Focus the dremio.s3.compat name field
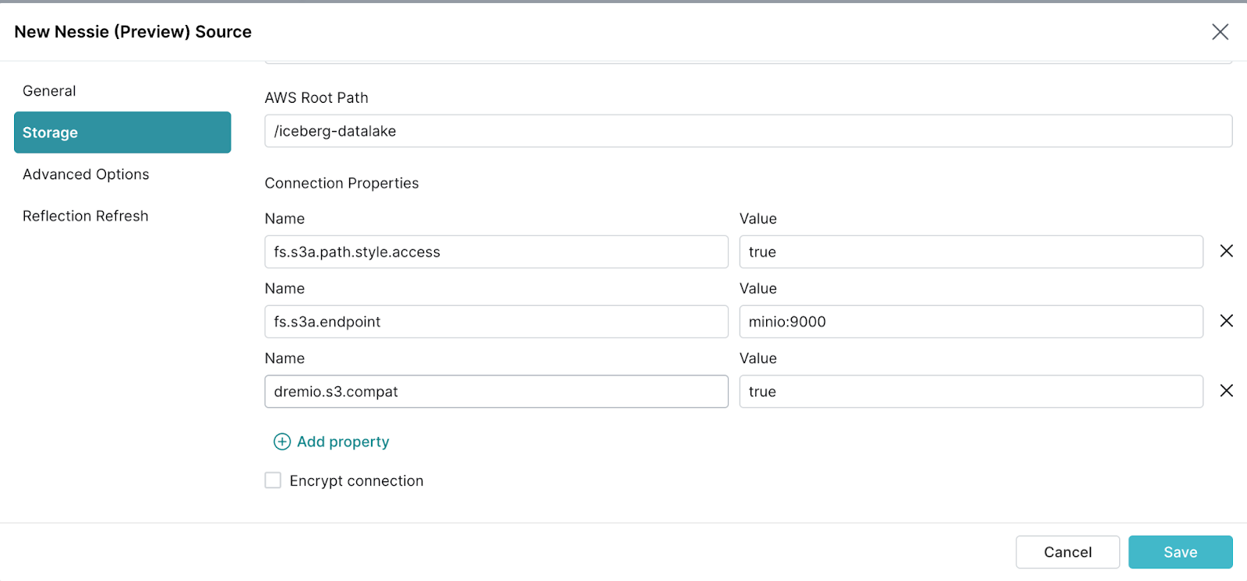 coord(496,392)
